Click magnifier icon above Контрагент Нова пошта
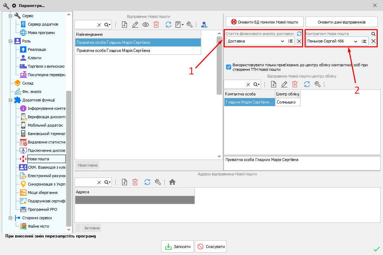Viewport: 383px width, 255px height. (x=373, y=34)
